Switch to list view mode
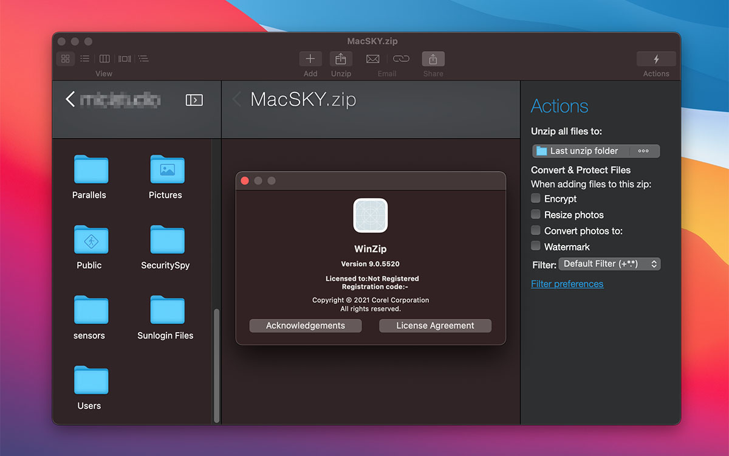Image resolution: width=729 pixels, height=456 pixels. (85, 59)
